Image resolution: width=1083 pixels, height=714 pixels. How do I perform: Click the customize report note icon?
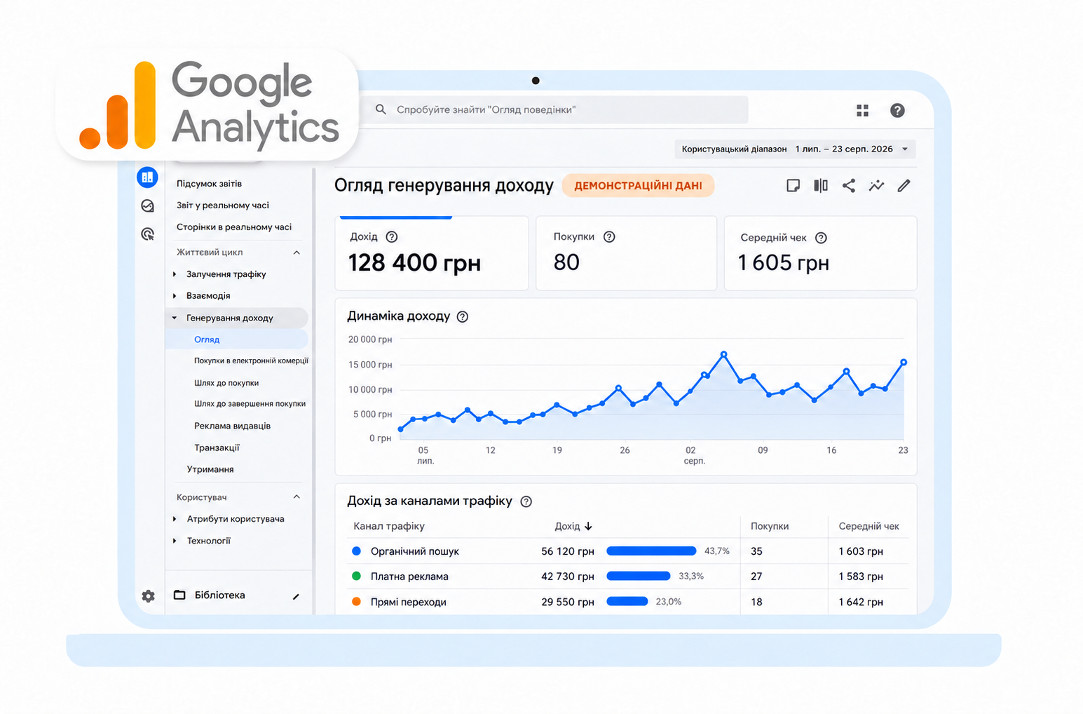[x=793, y=185]
